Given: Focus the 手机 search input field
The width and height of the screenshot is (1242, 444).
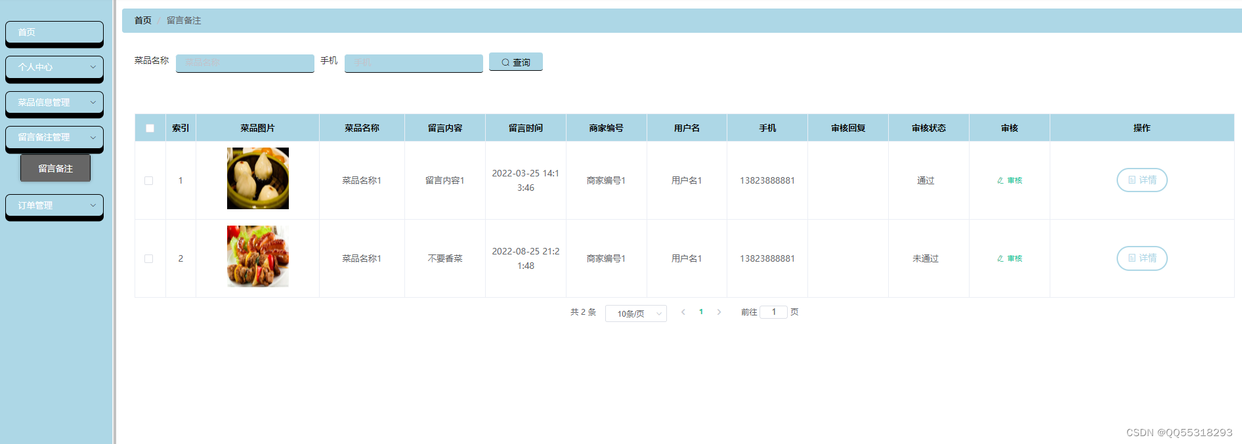Looking at the screenshot, I should (414, 63).
